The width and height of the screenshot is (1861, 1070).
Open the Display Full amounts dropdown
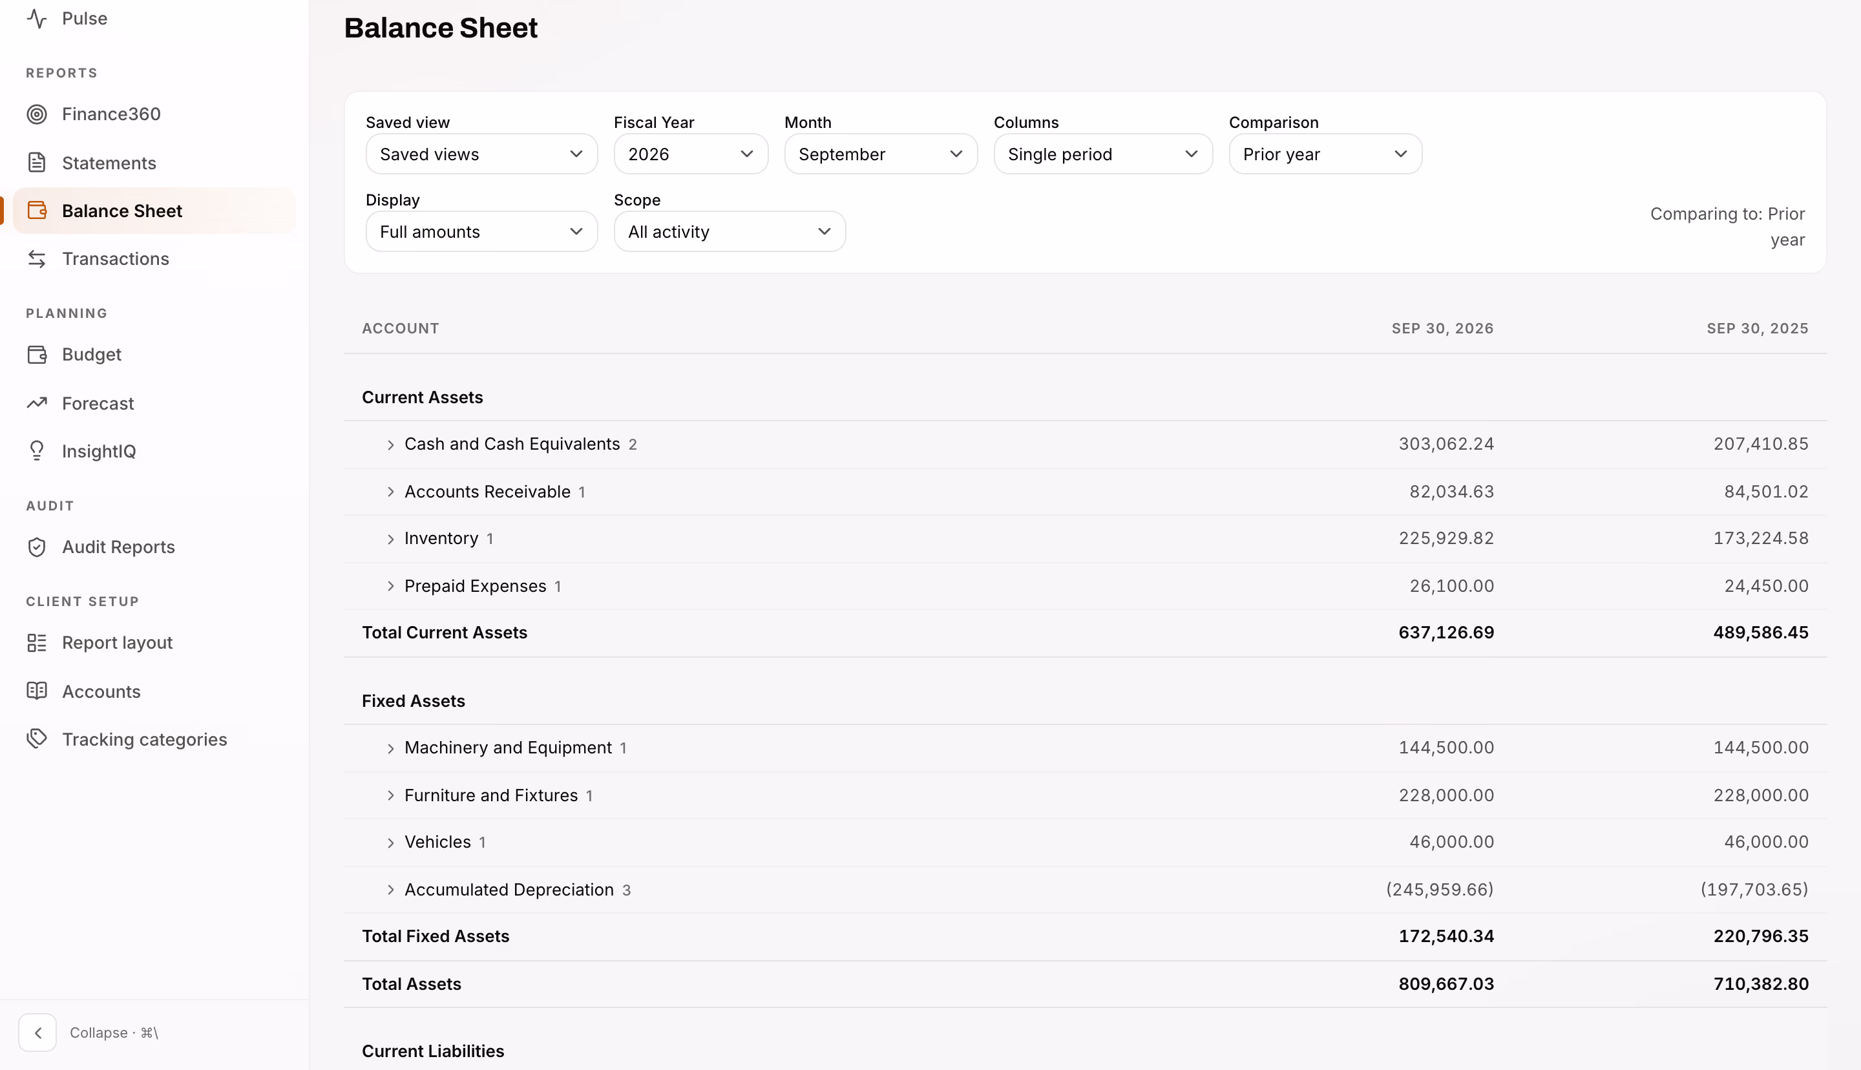481,231
